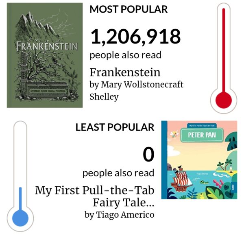
Task: Click the MOST POPULAR heading
Action: click(129, 9)
